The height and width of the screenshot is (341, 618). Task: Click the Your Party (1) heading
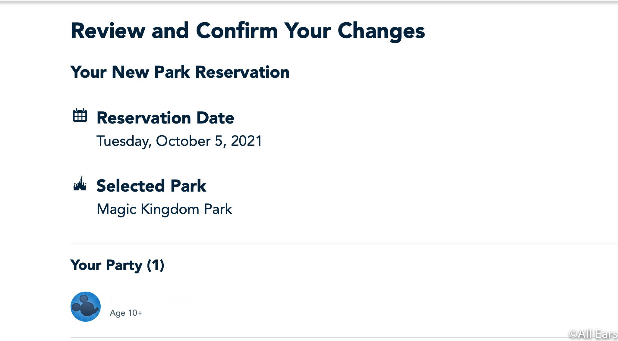click(x=117, y=265)
